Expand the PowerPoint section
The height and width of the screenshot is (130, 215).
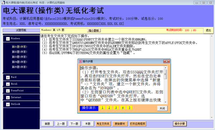(8, 91)
